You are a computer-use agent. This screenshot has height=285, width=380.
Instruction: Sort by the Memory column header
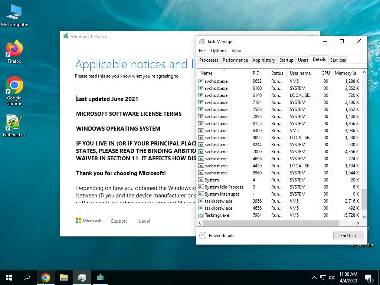click(347, 73)
